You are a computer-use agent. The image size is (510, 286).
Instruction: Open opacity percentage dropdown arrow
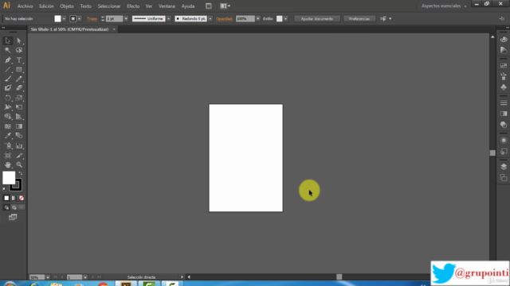(258, 19)
